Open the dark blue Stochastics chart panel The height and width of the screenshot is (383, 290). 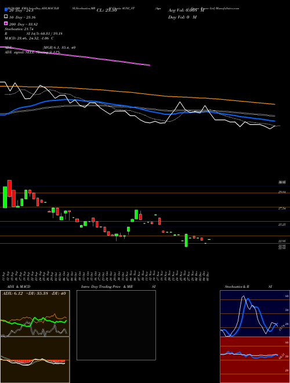[255, 313]
